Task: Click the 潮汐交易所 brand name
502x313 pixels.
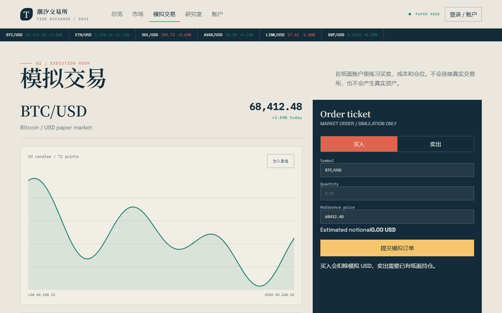Action: [52, 12]
